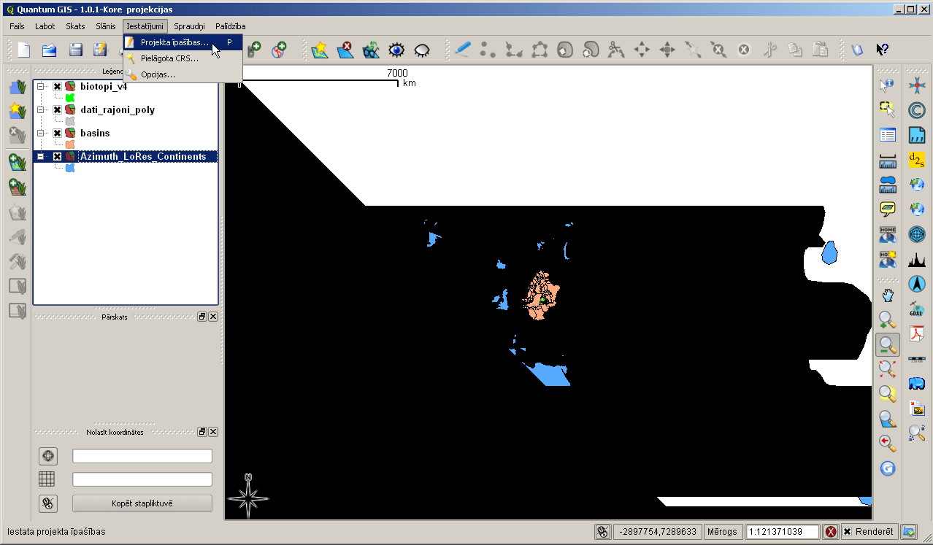Viewport: 933px width, 545px height.
Task: Select the Capture Polygon tool
Action: pyautogui.click(x=540, y=50)
